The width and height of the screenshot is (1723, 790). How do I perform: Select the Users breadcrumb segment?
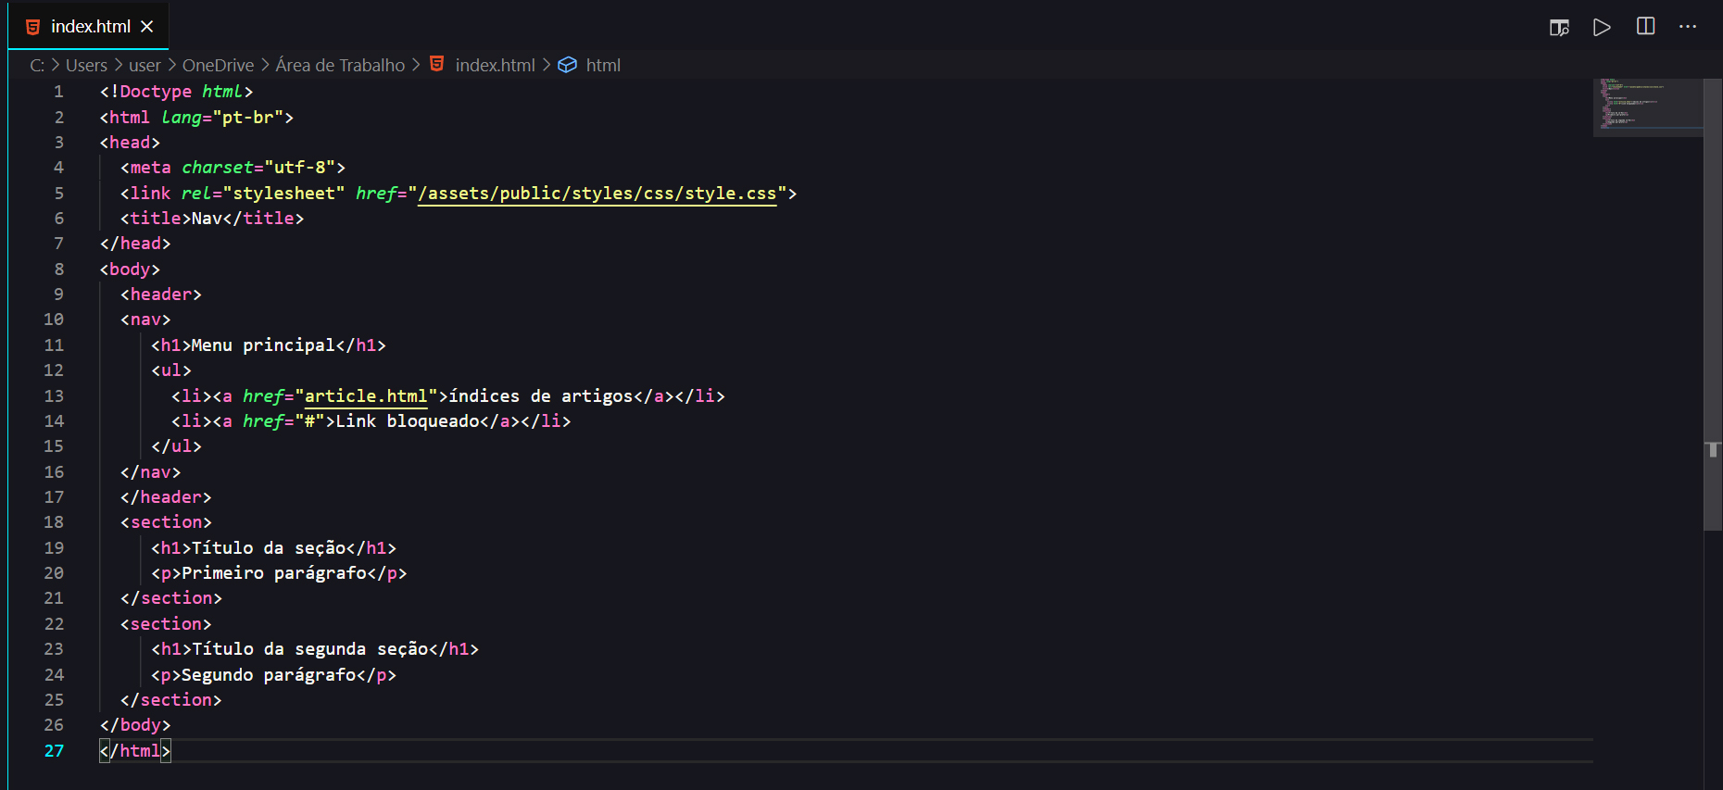[x=86, y=65]
